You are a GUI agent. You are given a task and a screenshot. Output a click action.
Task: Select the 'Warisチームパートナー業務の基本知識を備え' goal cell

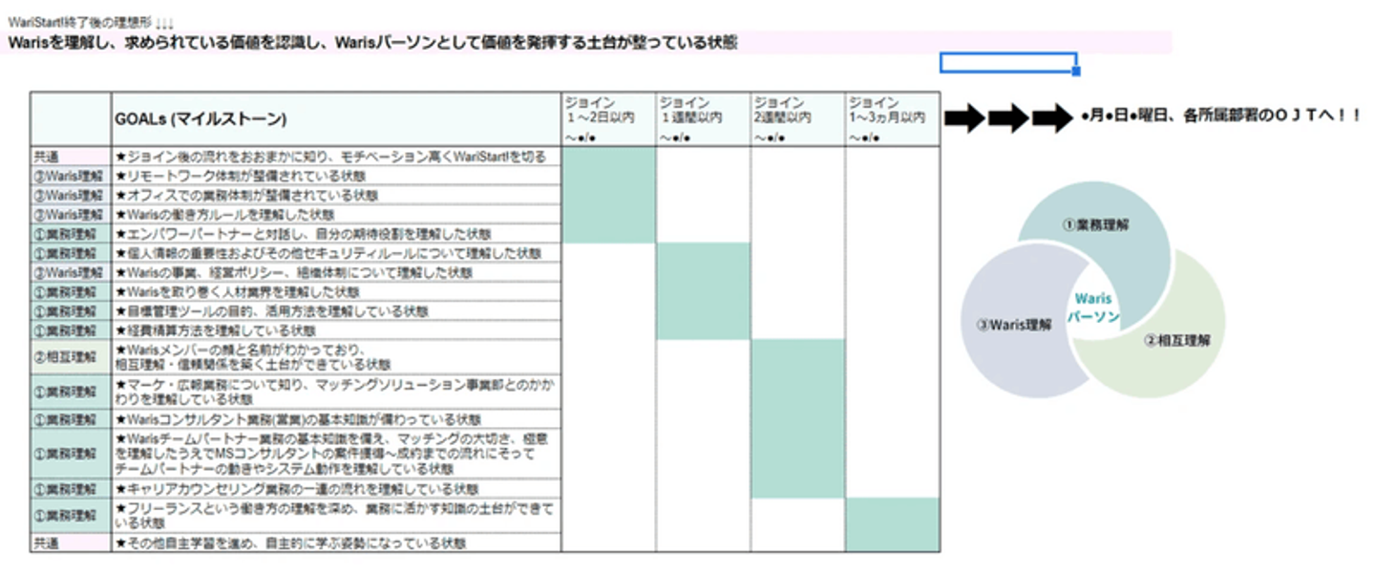(x=336, y=454)
